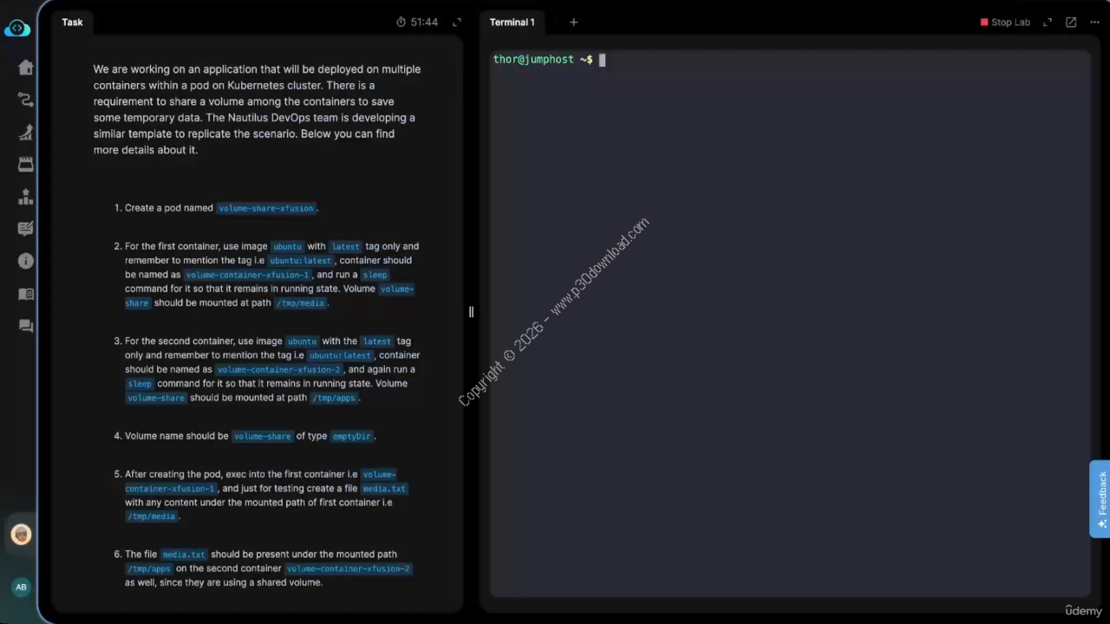
Task: Open the chat bubbles icon in sidebar
Action: pos(25,326)
